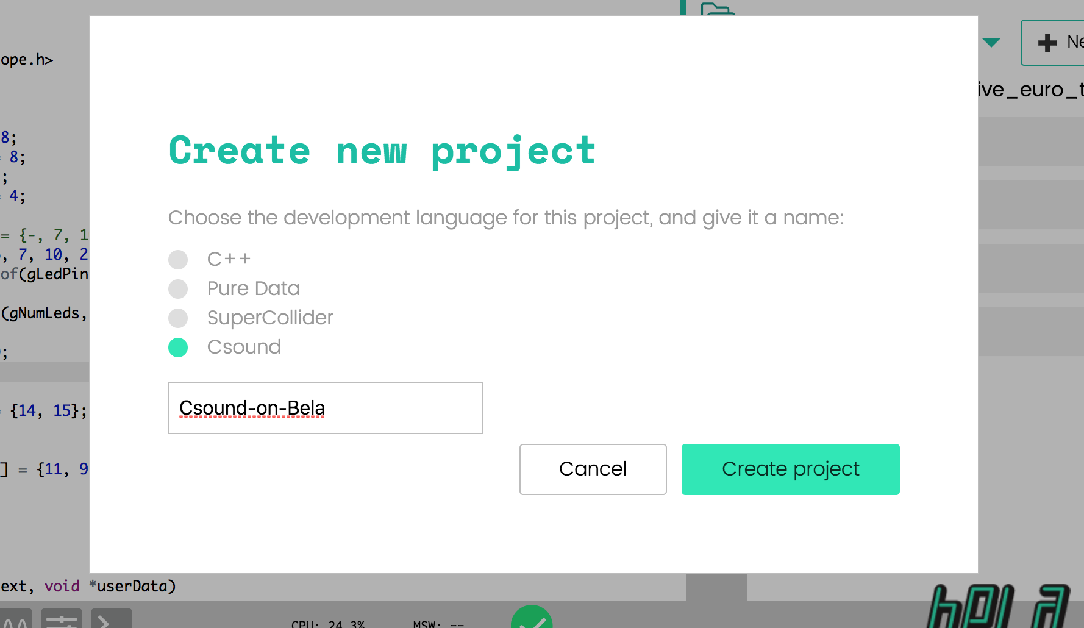Open the sliders control panel icon

(x=62, y=619)
